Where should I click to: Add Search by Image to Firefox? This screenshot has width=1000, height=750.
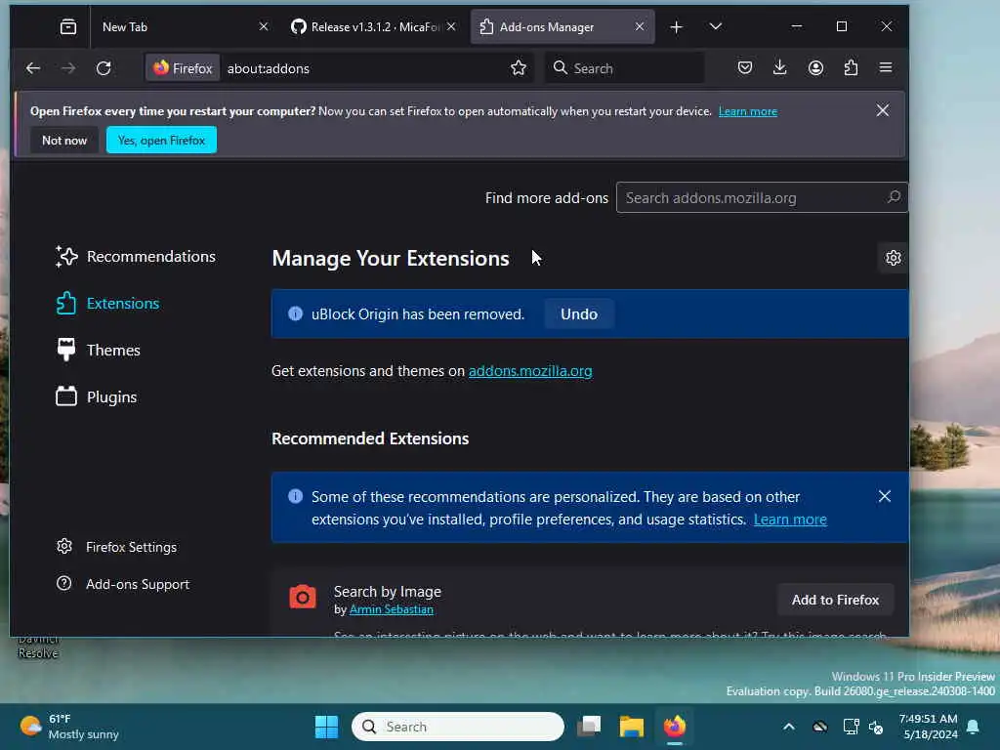click(x=835, y=601)
